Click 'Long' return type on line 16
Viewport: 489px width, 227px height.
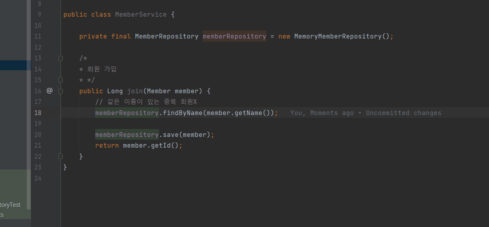click(115, 91)
